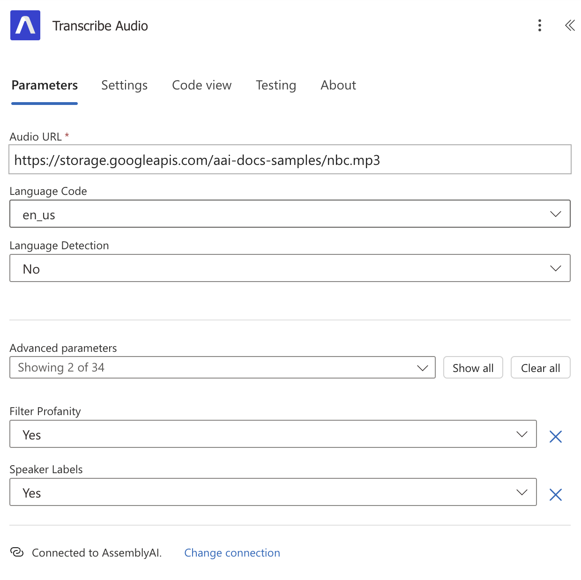Remove the Speaker Labels parameter with its X
Image resolution: width=581 pixels, height=580 pixels.
pyautogui.click(x=556, y=494)
